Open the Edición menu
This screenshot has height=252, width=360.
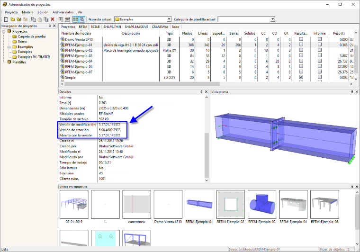[x=43, y=12]
